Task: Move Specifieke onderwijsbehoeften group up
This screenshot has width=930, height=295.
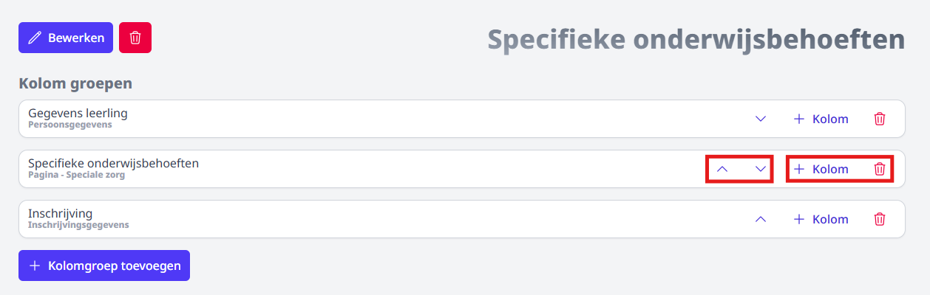Action: (x=723, y=169)
